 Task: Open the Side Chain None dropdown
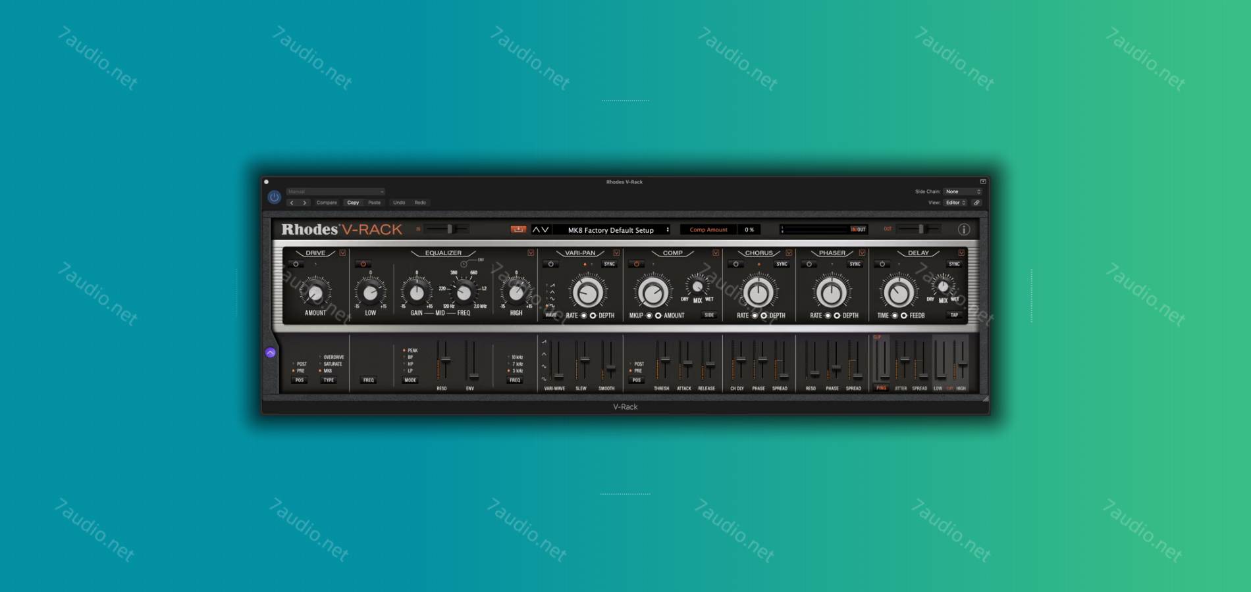coord(963,191)
